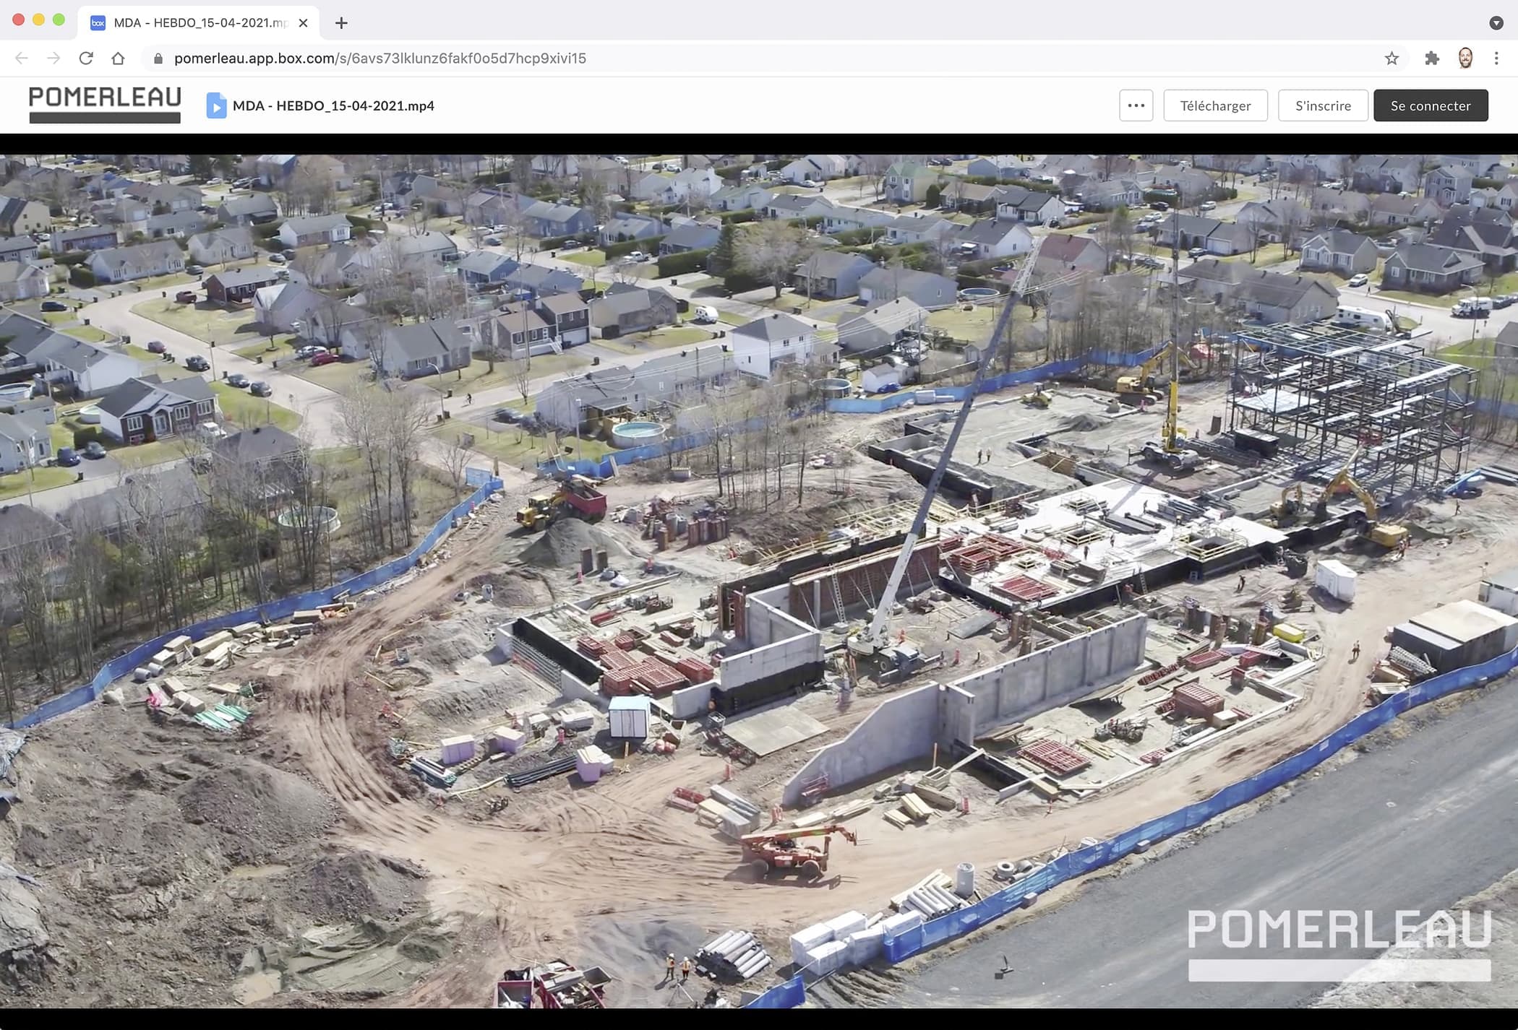Screen dimensions: 1518x1030
Task: Sign up via S'inscrire button
Action: [1323, 105]
